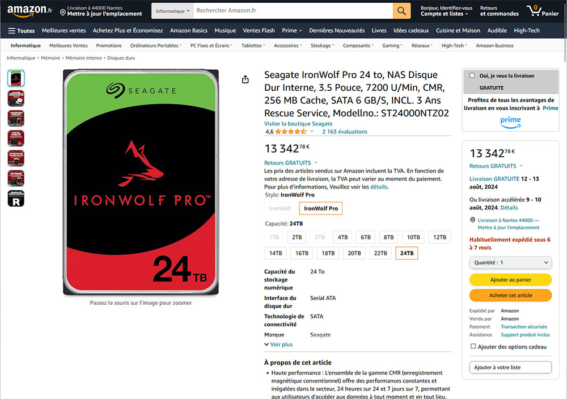Open the Quantité dropdown
Viewport: 567px width, 399px height.
click(x=510, y=262)
